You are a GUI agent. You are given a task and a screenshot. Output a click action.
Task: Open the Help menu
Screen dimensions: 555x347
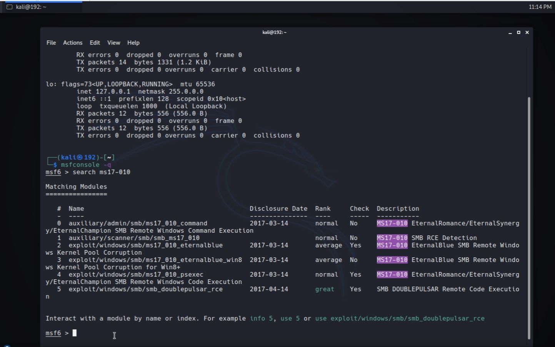(x=133, y=43)
